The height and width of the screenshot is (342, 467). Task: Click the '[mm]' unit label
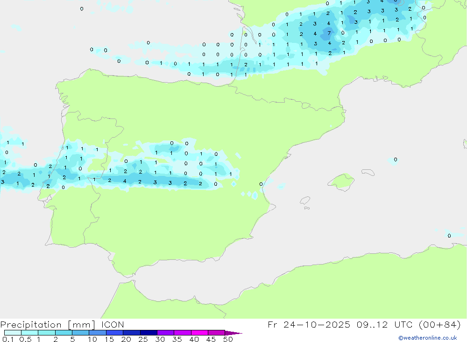tap(82, 325)
